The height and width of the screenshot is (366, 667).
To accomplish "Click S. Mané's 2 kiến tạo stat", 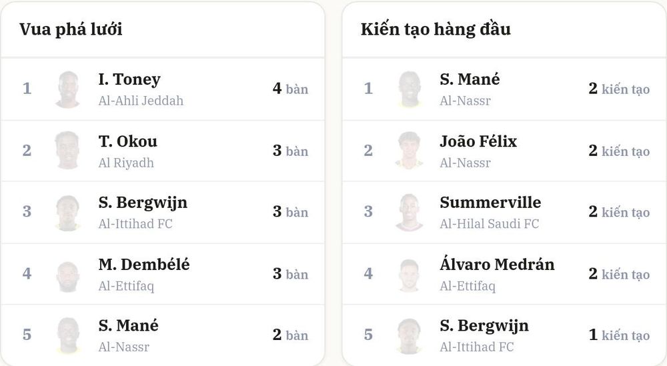I will pos(619,89).
